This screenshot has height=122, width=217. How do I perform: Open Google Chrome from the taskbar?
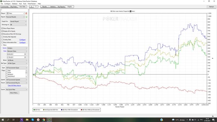(x=44, y=120)
